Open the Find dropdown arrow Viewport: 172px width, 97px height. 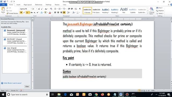[x=162, y=8]
